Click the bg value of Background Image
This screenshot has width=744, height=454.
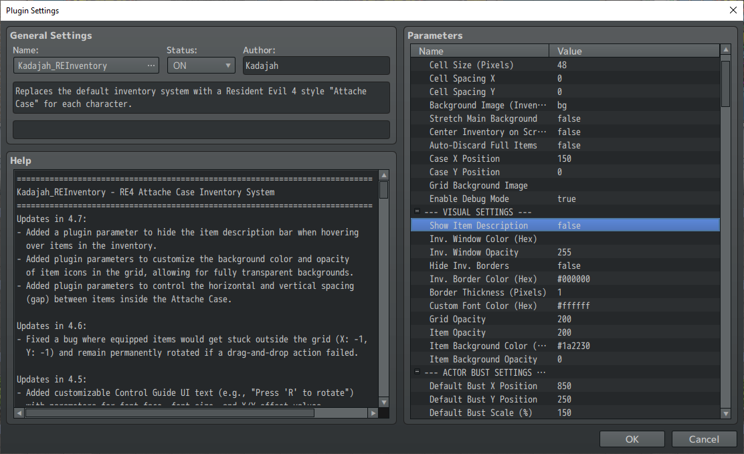[x=562, y=106]
